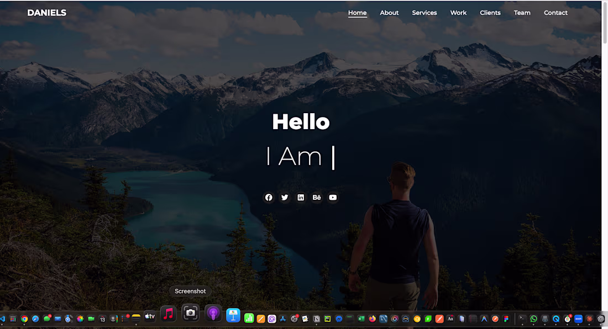Screen dimensions: 608x329
Task: Open the About section
Action: click(389, 13)
